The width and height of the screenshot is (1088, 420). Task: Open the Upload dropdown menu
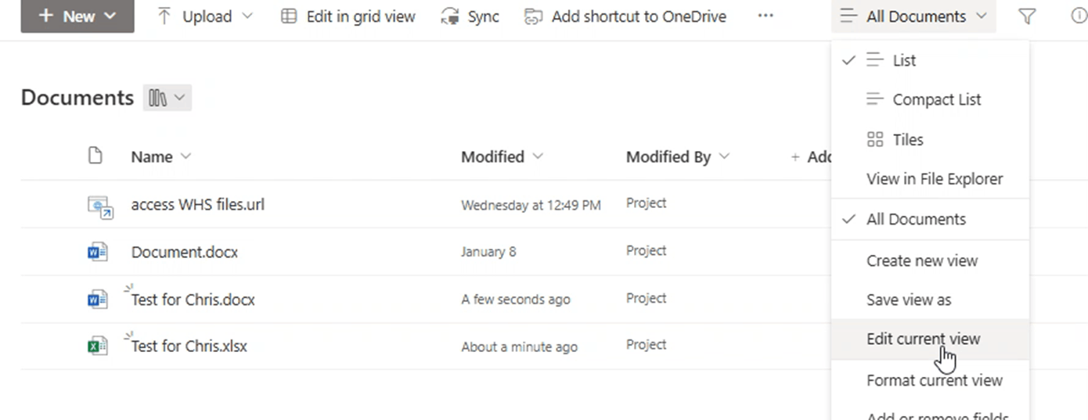click(206, 16)
